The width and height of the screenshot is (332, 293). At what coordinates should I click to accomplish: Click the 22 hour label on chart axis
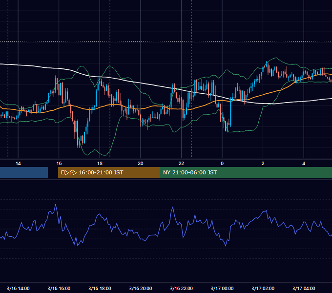[181, 164]
